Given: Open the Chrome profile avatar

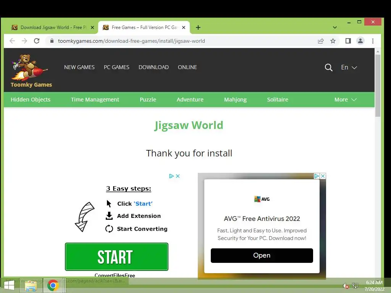Looking at the screenshot, I should tap(360, 41).
